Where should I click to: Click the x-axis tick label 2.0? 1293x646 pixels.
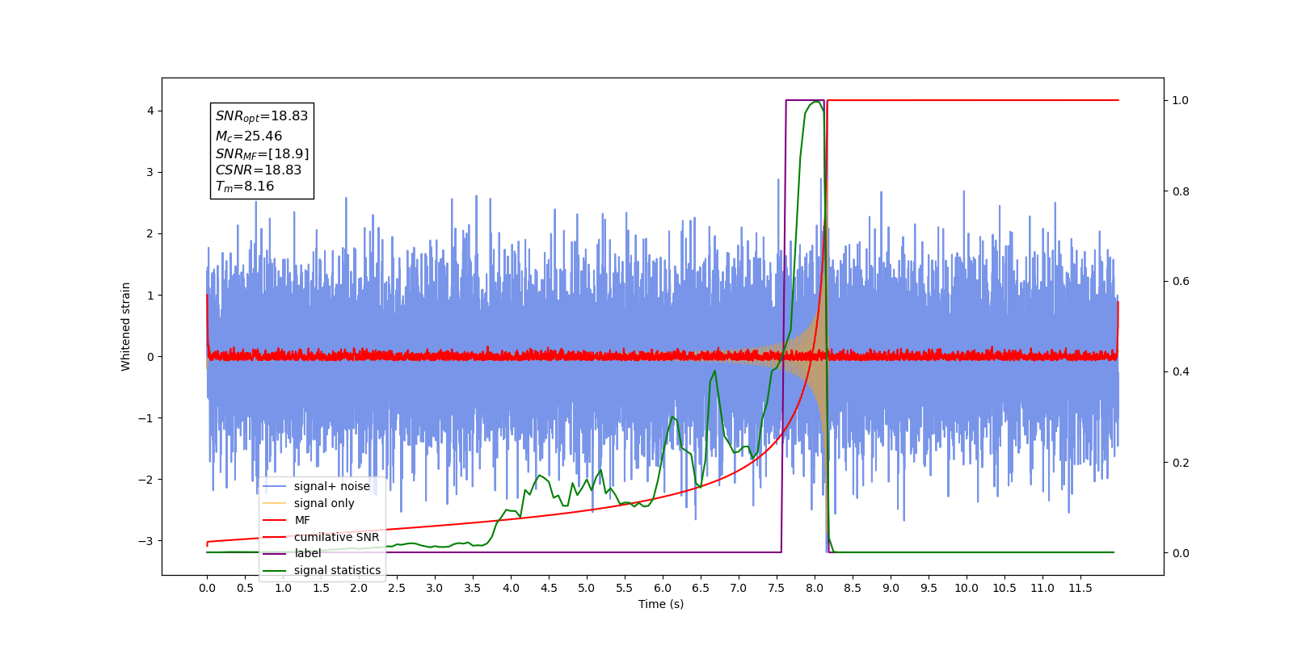(x=359, y=588)
